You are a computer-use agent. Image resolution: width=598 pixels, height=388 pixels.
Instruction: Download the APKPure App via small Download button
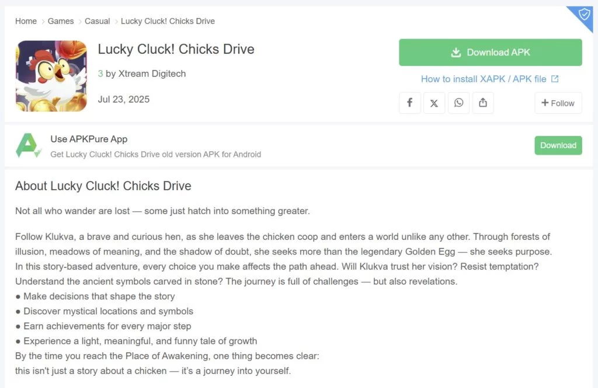(558, 145)
